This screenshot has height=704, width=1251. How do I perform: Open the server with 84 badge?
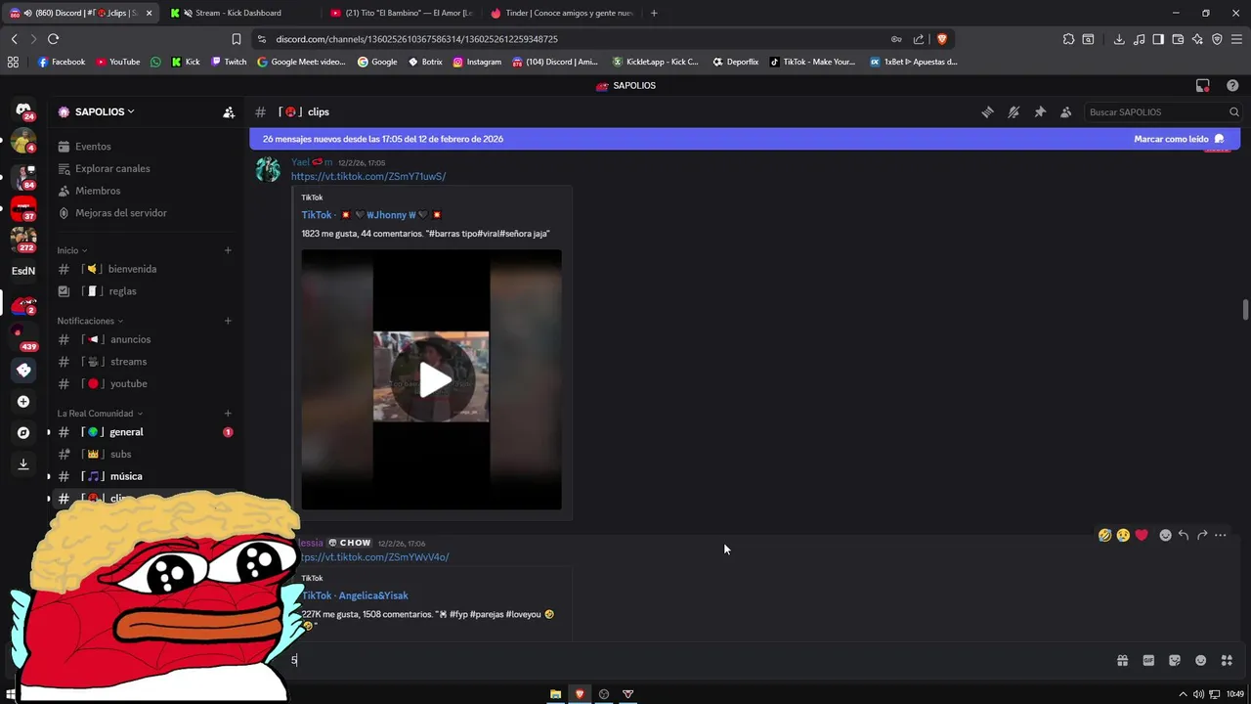pyautogui.click(x=23, y=176)
